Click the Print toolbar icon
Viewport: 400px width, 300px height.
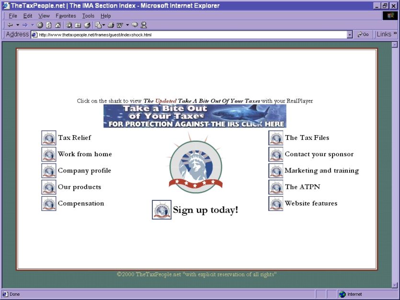[x=111, y=25]
